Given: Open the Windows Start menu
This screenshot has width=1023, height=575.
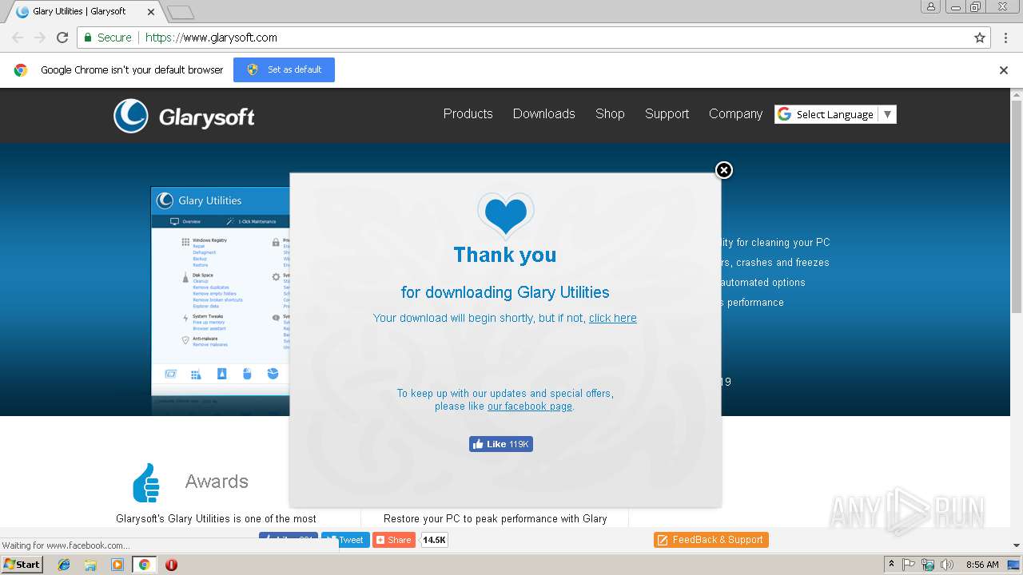Looking at the screenshot, I should click(22, 564).
